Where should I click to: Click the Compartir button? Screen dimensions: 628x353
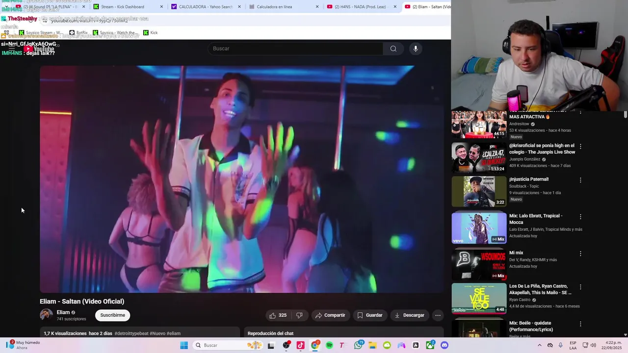(x=330, y=315)
